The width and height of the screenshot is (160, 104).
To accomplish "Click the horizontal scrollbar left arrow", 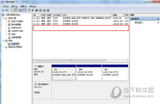I will 34,60.
